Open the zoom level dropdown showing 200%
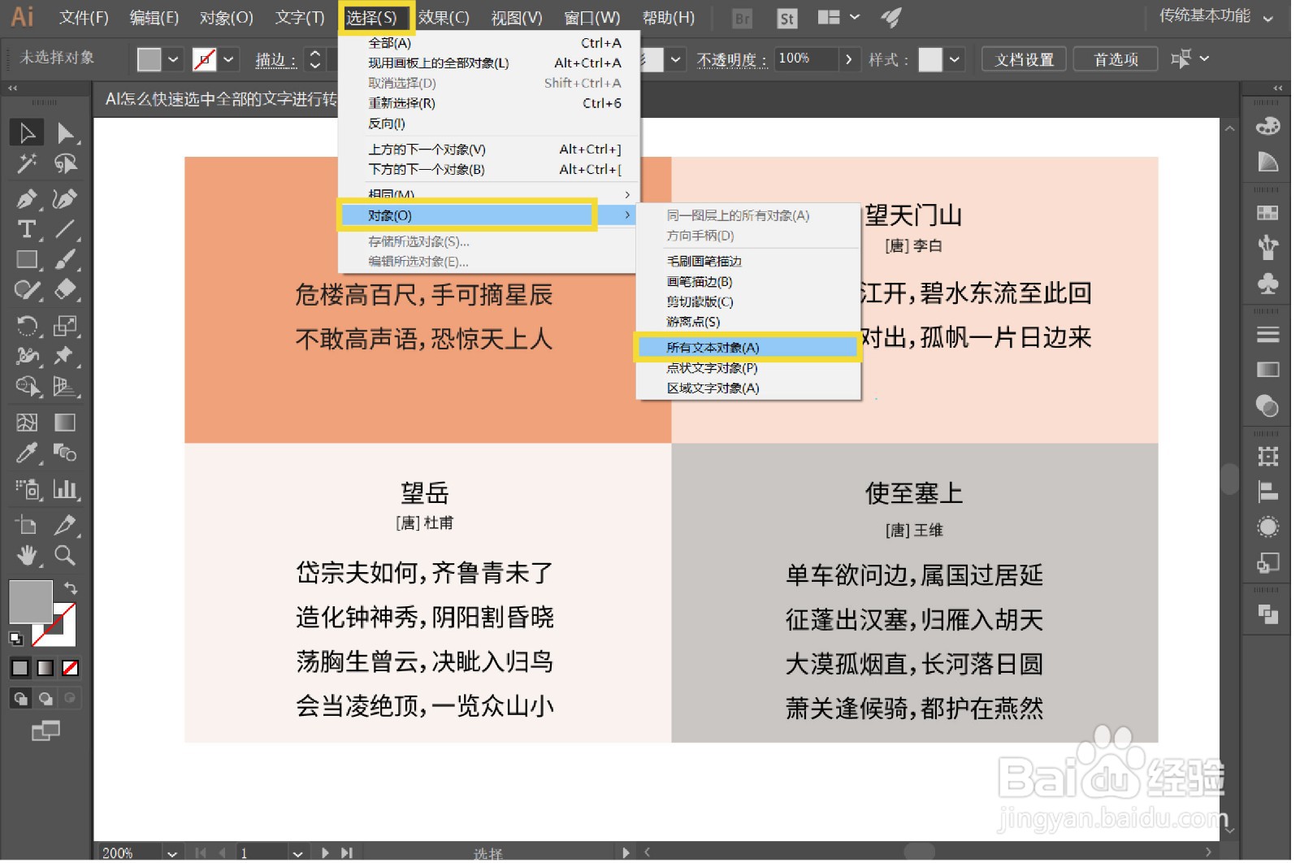 point(171,852)
